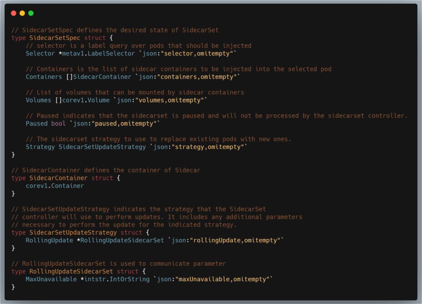Click the embedded 'corev1.Container' field

[55, 186]
